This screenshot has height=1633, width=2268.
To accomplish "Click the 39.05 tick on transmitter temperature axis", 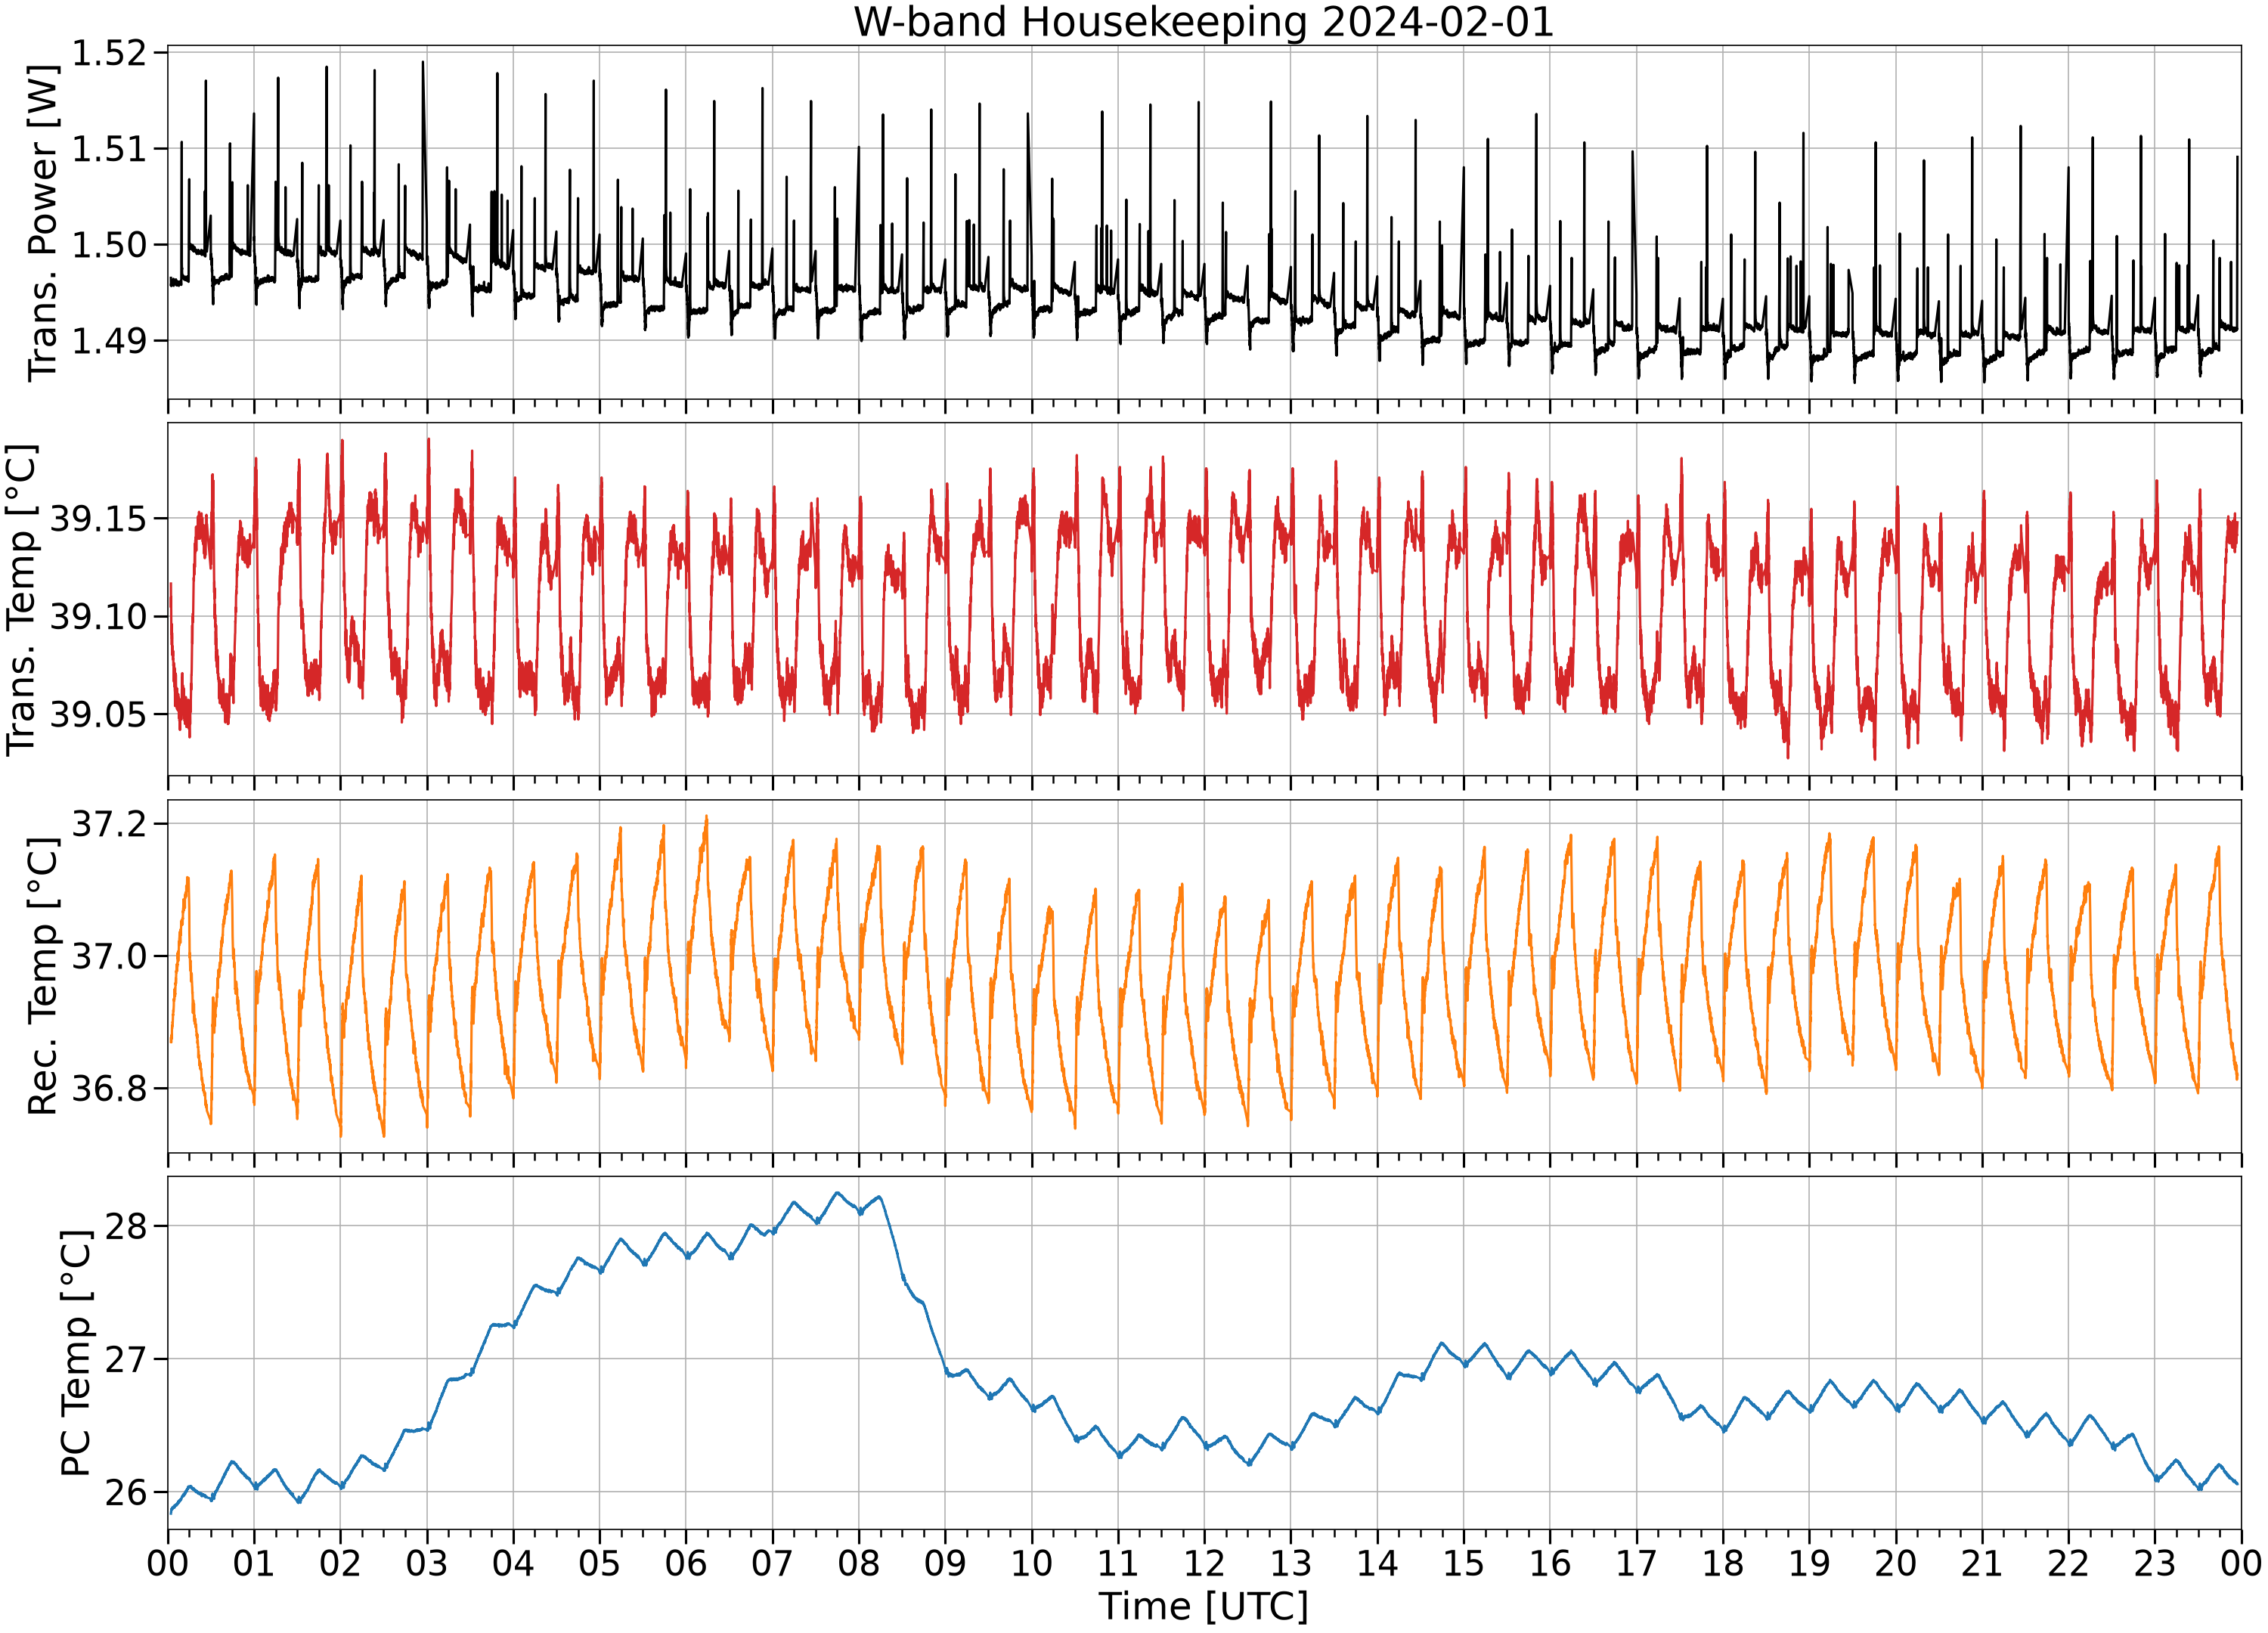I will pyautogui.click(x=98, y=715).
